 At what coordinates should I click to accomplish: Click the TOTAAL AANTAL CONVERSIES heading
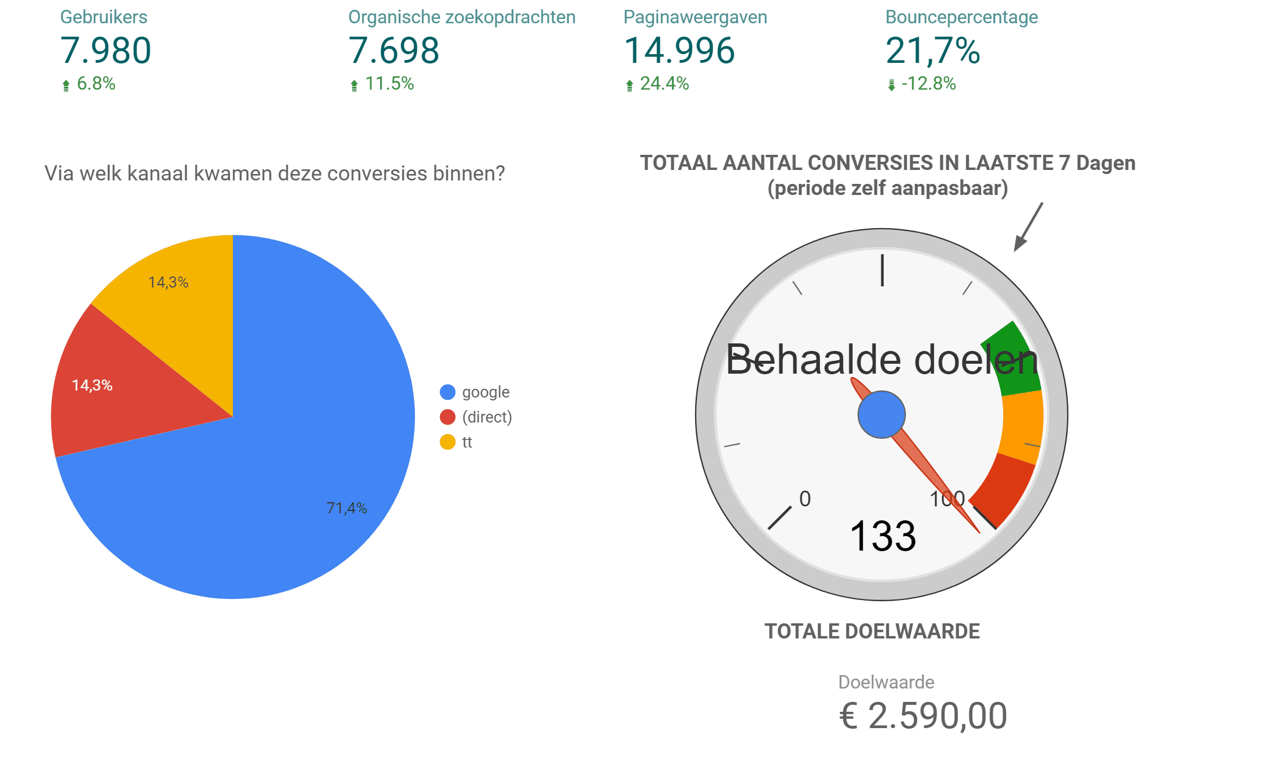point(887,163)
